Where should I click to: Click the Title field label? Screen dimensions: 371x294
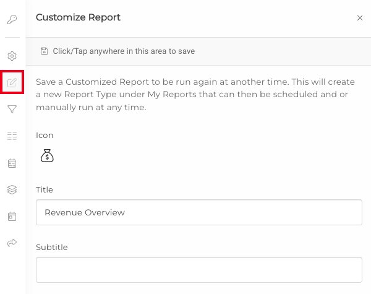(x=45, y=190)
